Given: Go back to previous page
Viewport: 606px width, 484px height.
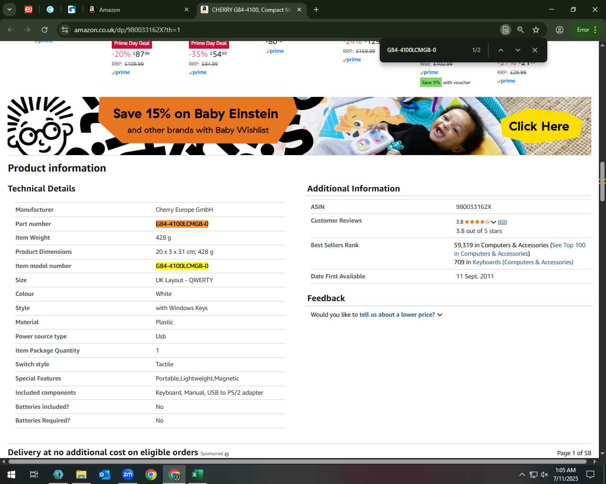Looking at the screenshot, I should point(10,30).
